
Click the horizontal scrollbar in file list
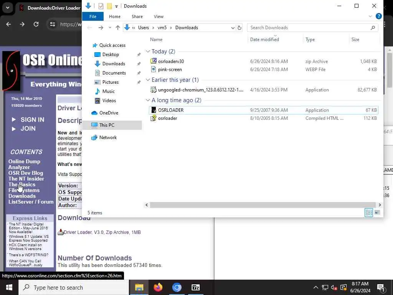tap(263, 205)
